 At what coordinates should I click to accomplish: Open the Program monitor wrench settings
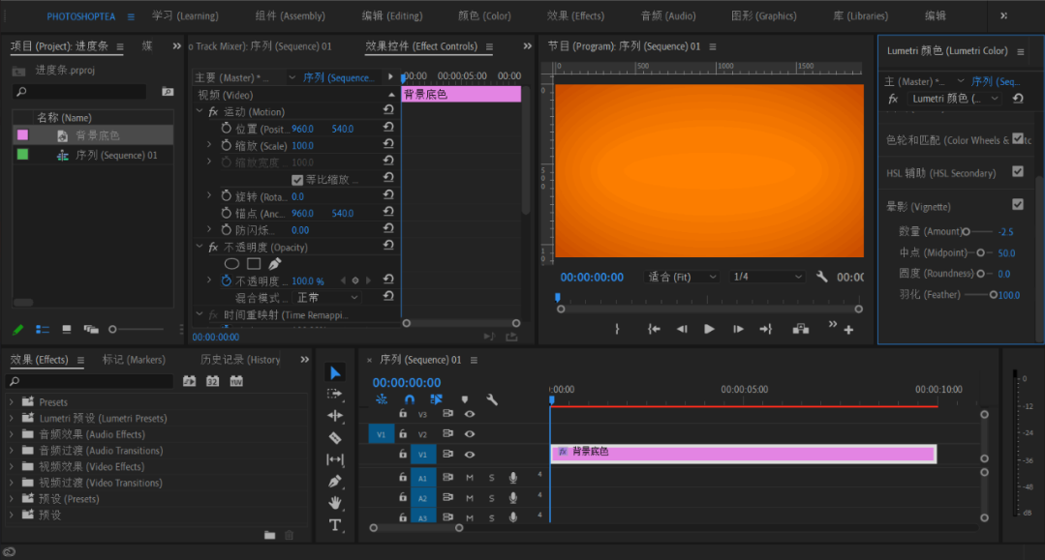point(822,277)
